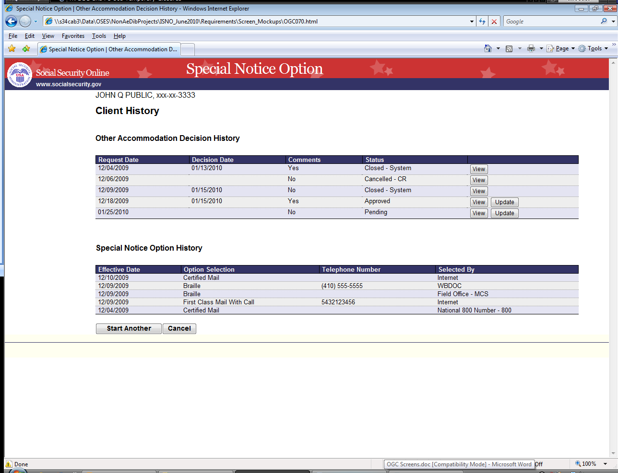Open the Favorites Center star icon
Screen dimensions: 618x473
pyautogui.click(x=12, y=49)
